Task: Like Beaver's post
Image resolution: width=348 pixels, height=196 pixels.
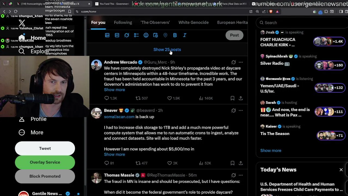Action: (172, 163)
